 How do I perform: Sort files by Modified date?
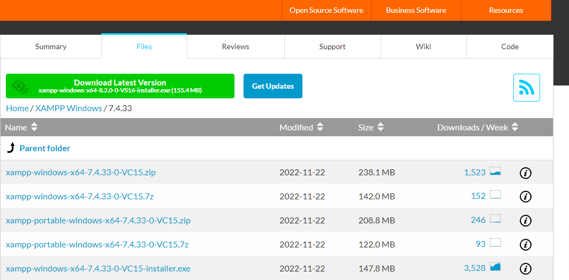(301, 127)
